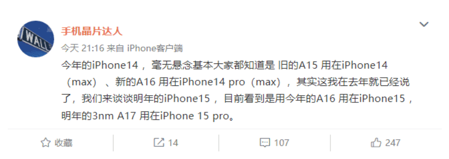Like the post with thumbs-up icon
Screen dimensions: 449x159
[x=376, y=143]
